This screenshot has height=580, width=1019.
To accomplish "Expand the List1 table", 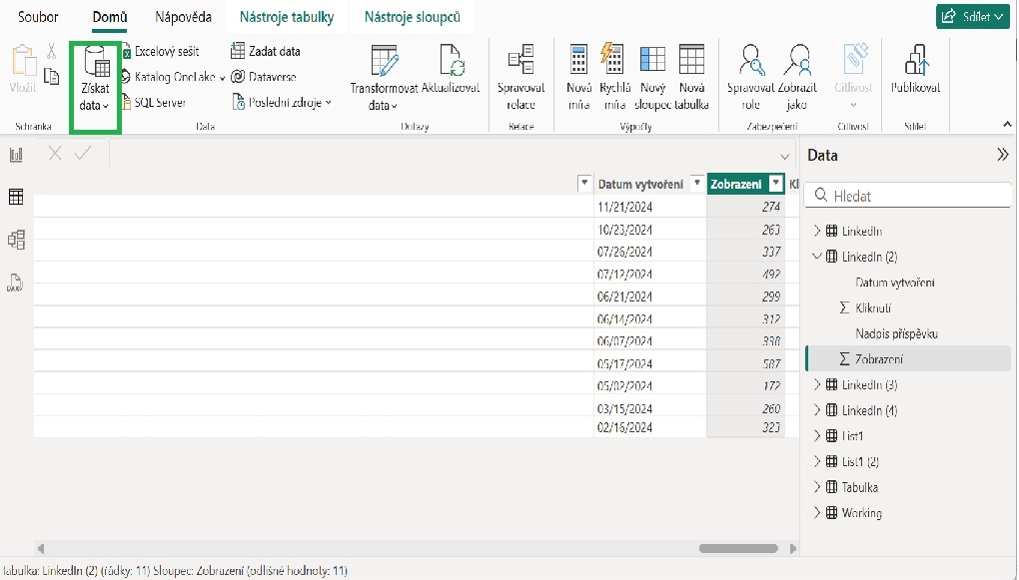I will click(817, 436).
